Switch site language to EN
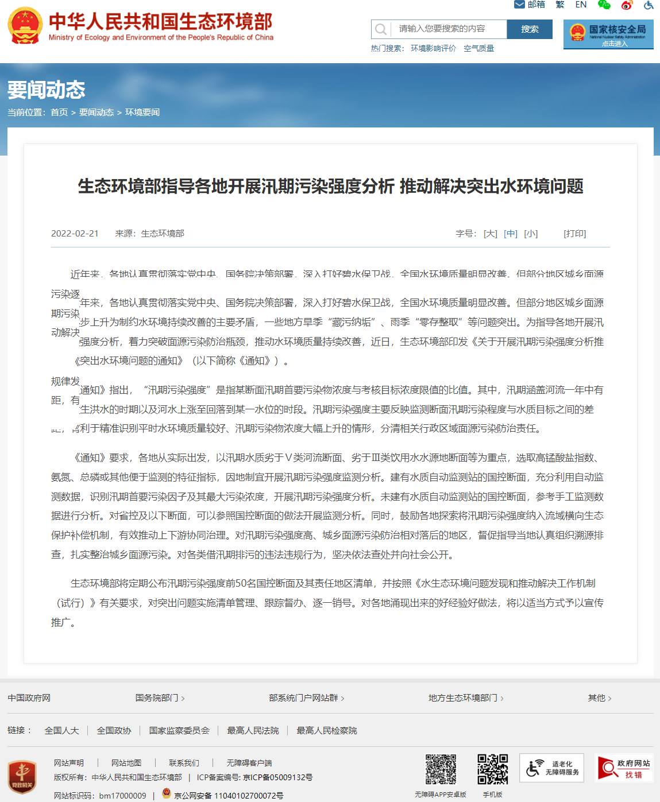660x802 pixels. click(581, 5)
